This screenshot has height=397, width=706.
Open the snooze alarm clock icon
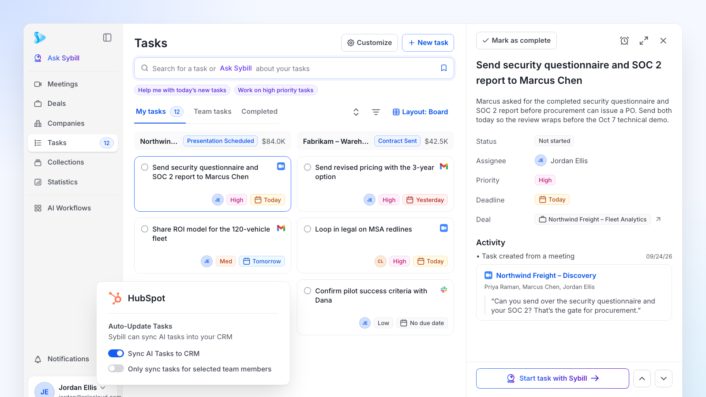[x=624, y=41]
